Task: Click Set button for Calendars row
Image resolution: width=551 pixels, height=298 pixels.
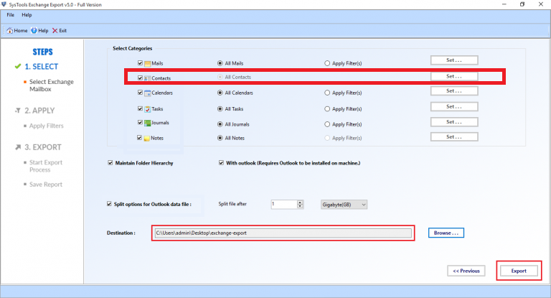Action: click(x=454, y=91)
